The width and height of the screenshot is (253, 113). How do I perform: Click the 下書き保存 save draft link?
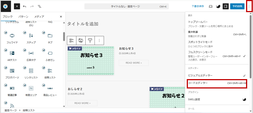tap(198, 6)
